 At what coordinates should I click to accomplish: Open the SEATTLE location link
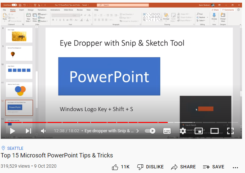[x=15, y=148]
